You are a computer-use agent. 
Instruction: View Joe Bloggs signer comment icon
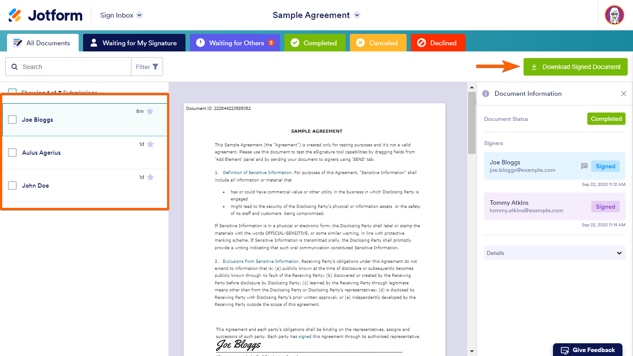[584, 166]
